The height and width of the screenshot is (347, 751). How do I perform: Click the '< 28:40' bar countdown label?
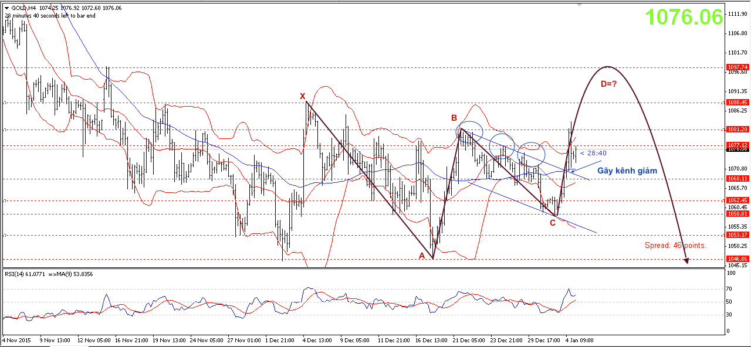pyautogui.click(x=593, y=153)
